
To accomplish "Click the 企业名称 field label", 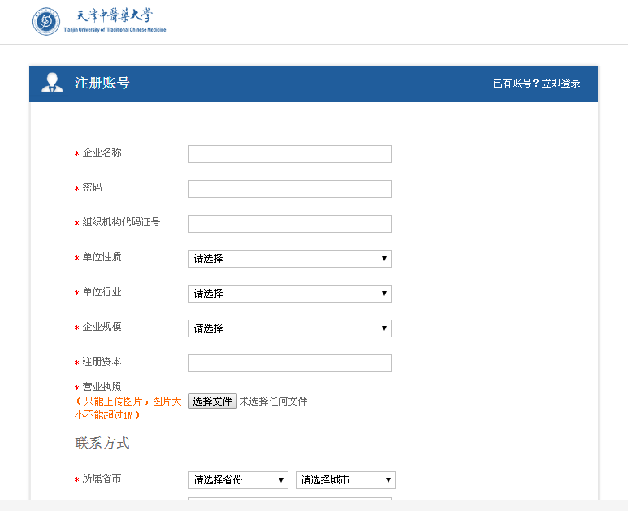I will click(x=102, y=152).
